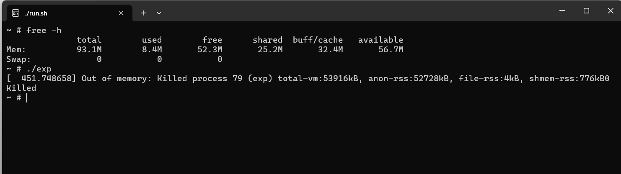Close the ./run.sh tab

pos(121,13)
